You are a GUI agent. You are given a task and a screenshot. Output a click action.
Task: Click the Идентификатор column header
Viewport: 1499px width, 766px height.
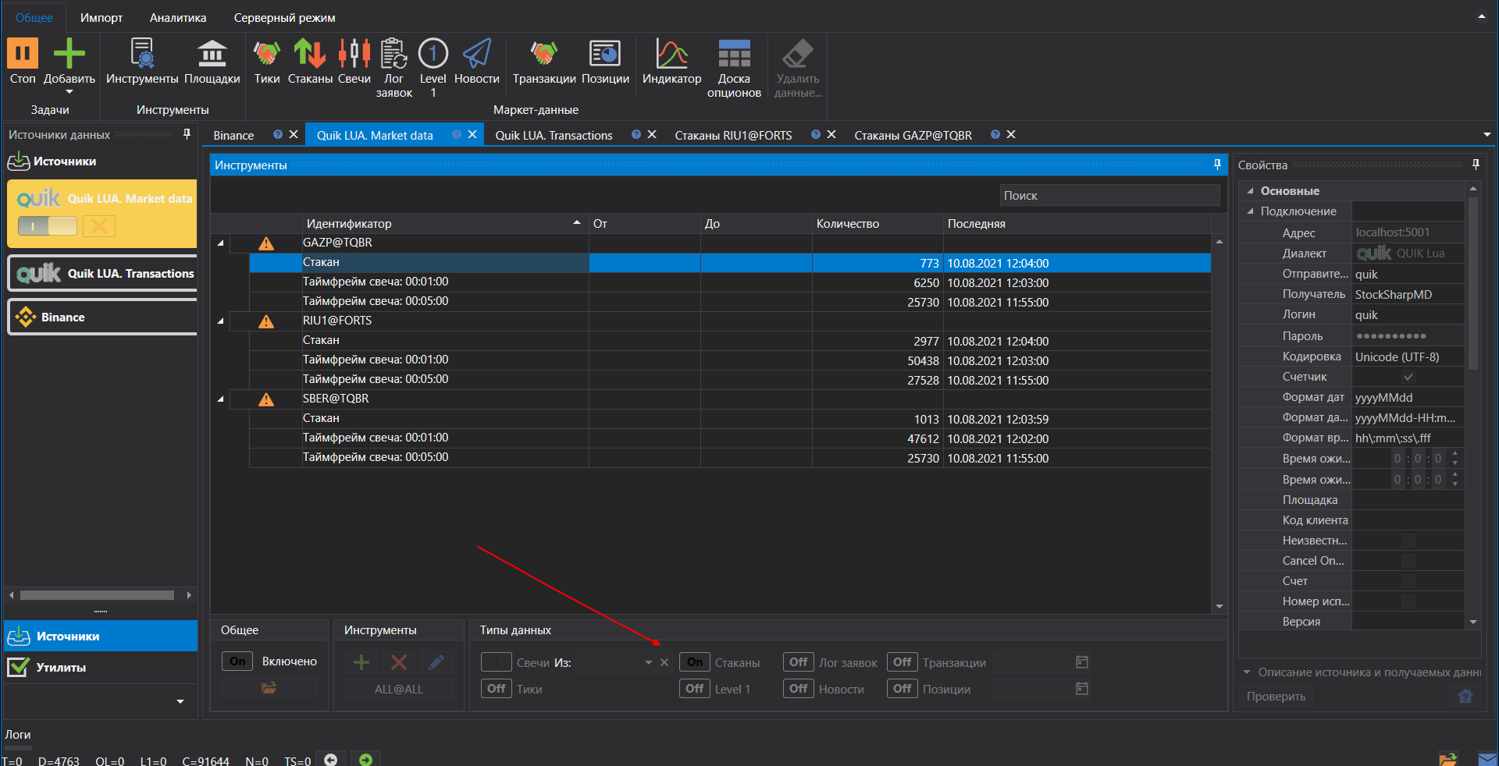(x=445, y=223)
